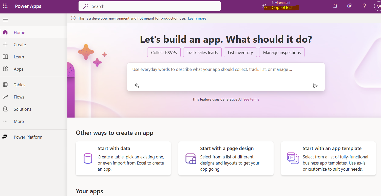Open the Start with data card
Image resolution: width=381 pixels, height=196 pixels.
[123, 158]
